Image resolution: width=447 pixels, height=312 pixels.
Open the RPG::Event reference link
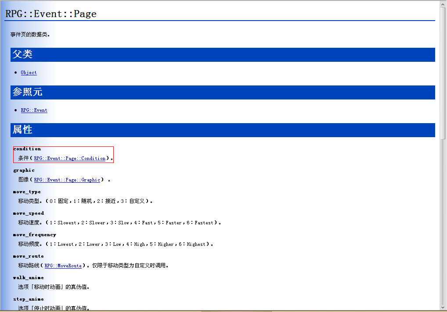(34, 110)
